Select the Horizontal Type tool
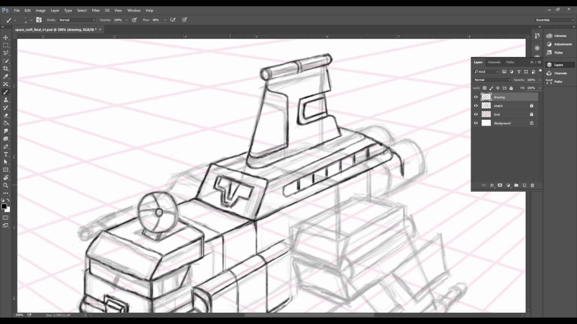Image resolution: width=577 pixels, height=324 pixels. point(6,154)
